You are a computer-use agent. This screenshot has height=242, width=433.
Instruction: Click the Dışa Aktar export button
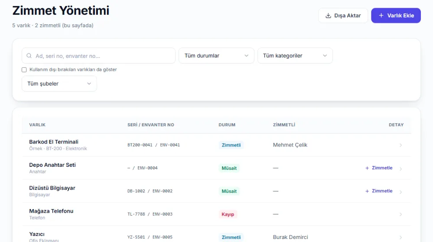343,16
